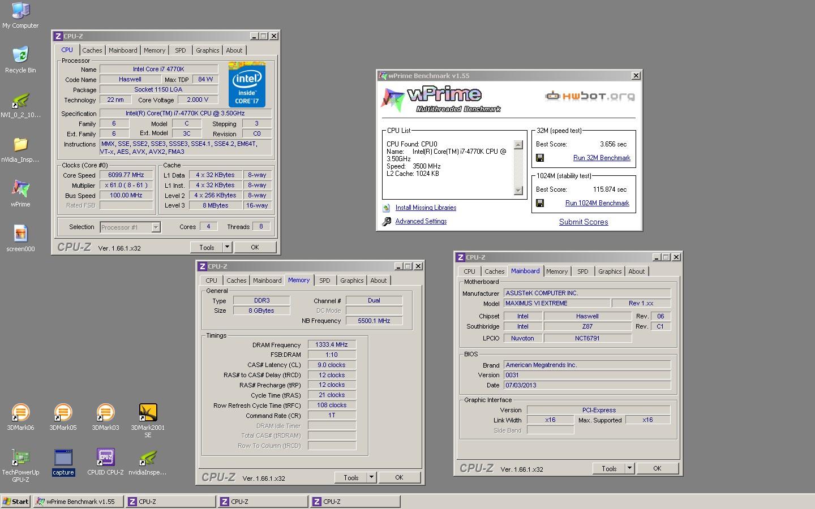Image resolution: width=815 pixels, height=509 pixels.
Task: Open Tools dropdown arrow in Memory window
Action: [371, 477]
